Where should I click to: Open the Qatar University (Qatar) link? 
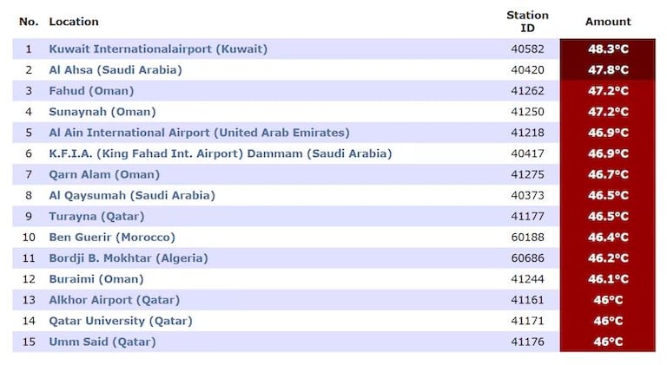(x=120, y=321)
